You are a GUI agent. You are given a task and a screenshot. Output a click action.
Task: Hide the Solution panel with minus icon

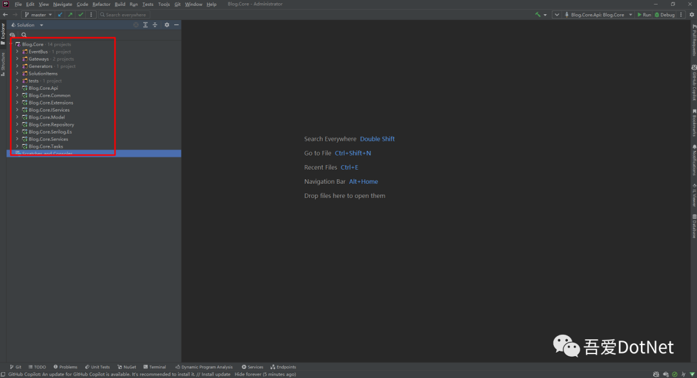click(176, 25)
